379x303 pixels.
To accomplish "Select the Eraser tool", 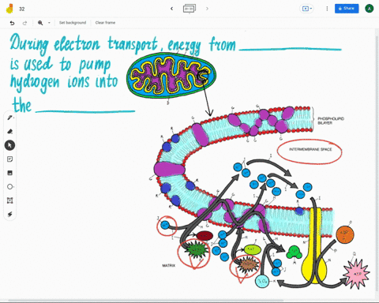I will [x=9, y=131].
